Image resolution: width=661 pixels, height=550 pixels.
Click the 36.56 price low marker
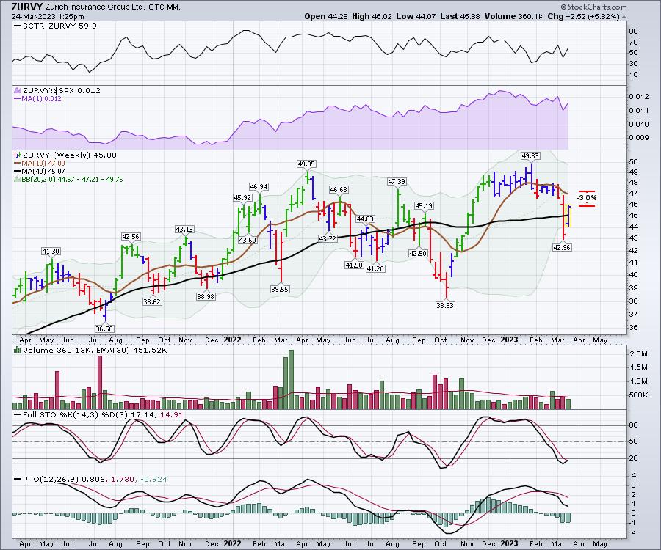pos(106,329)
